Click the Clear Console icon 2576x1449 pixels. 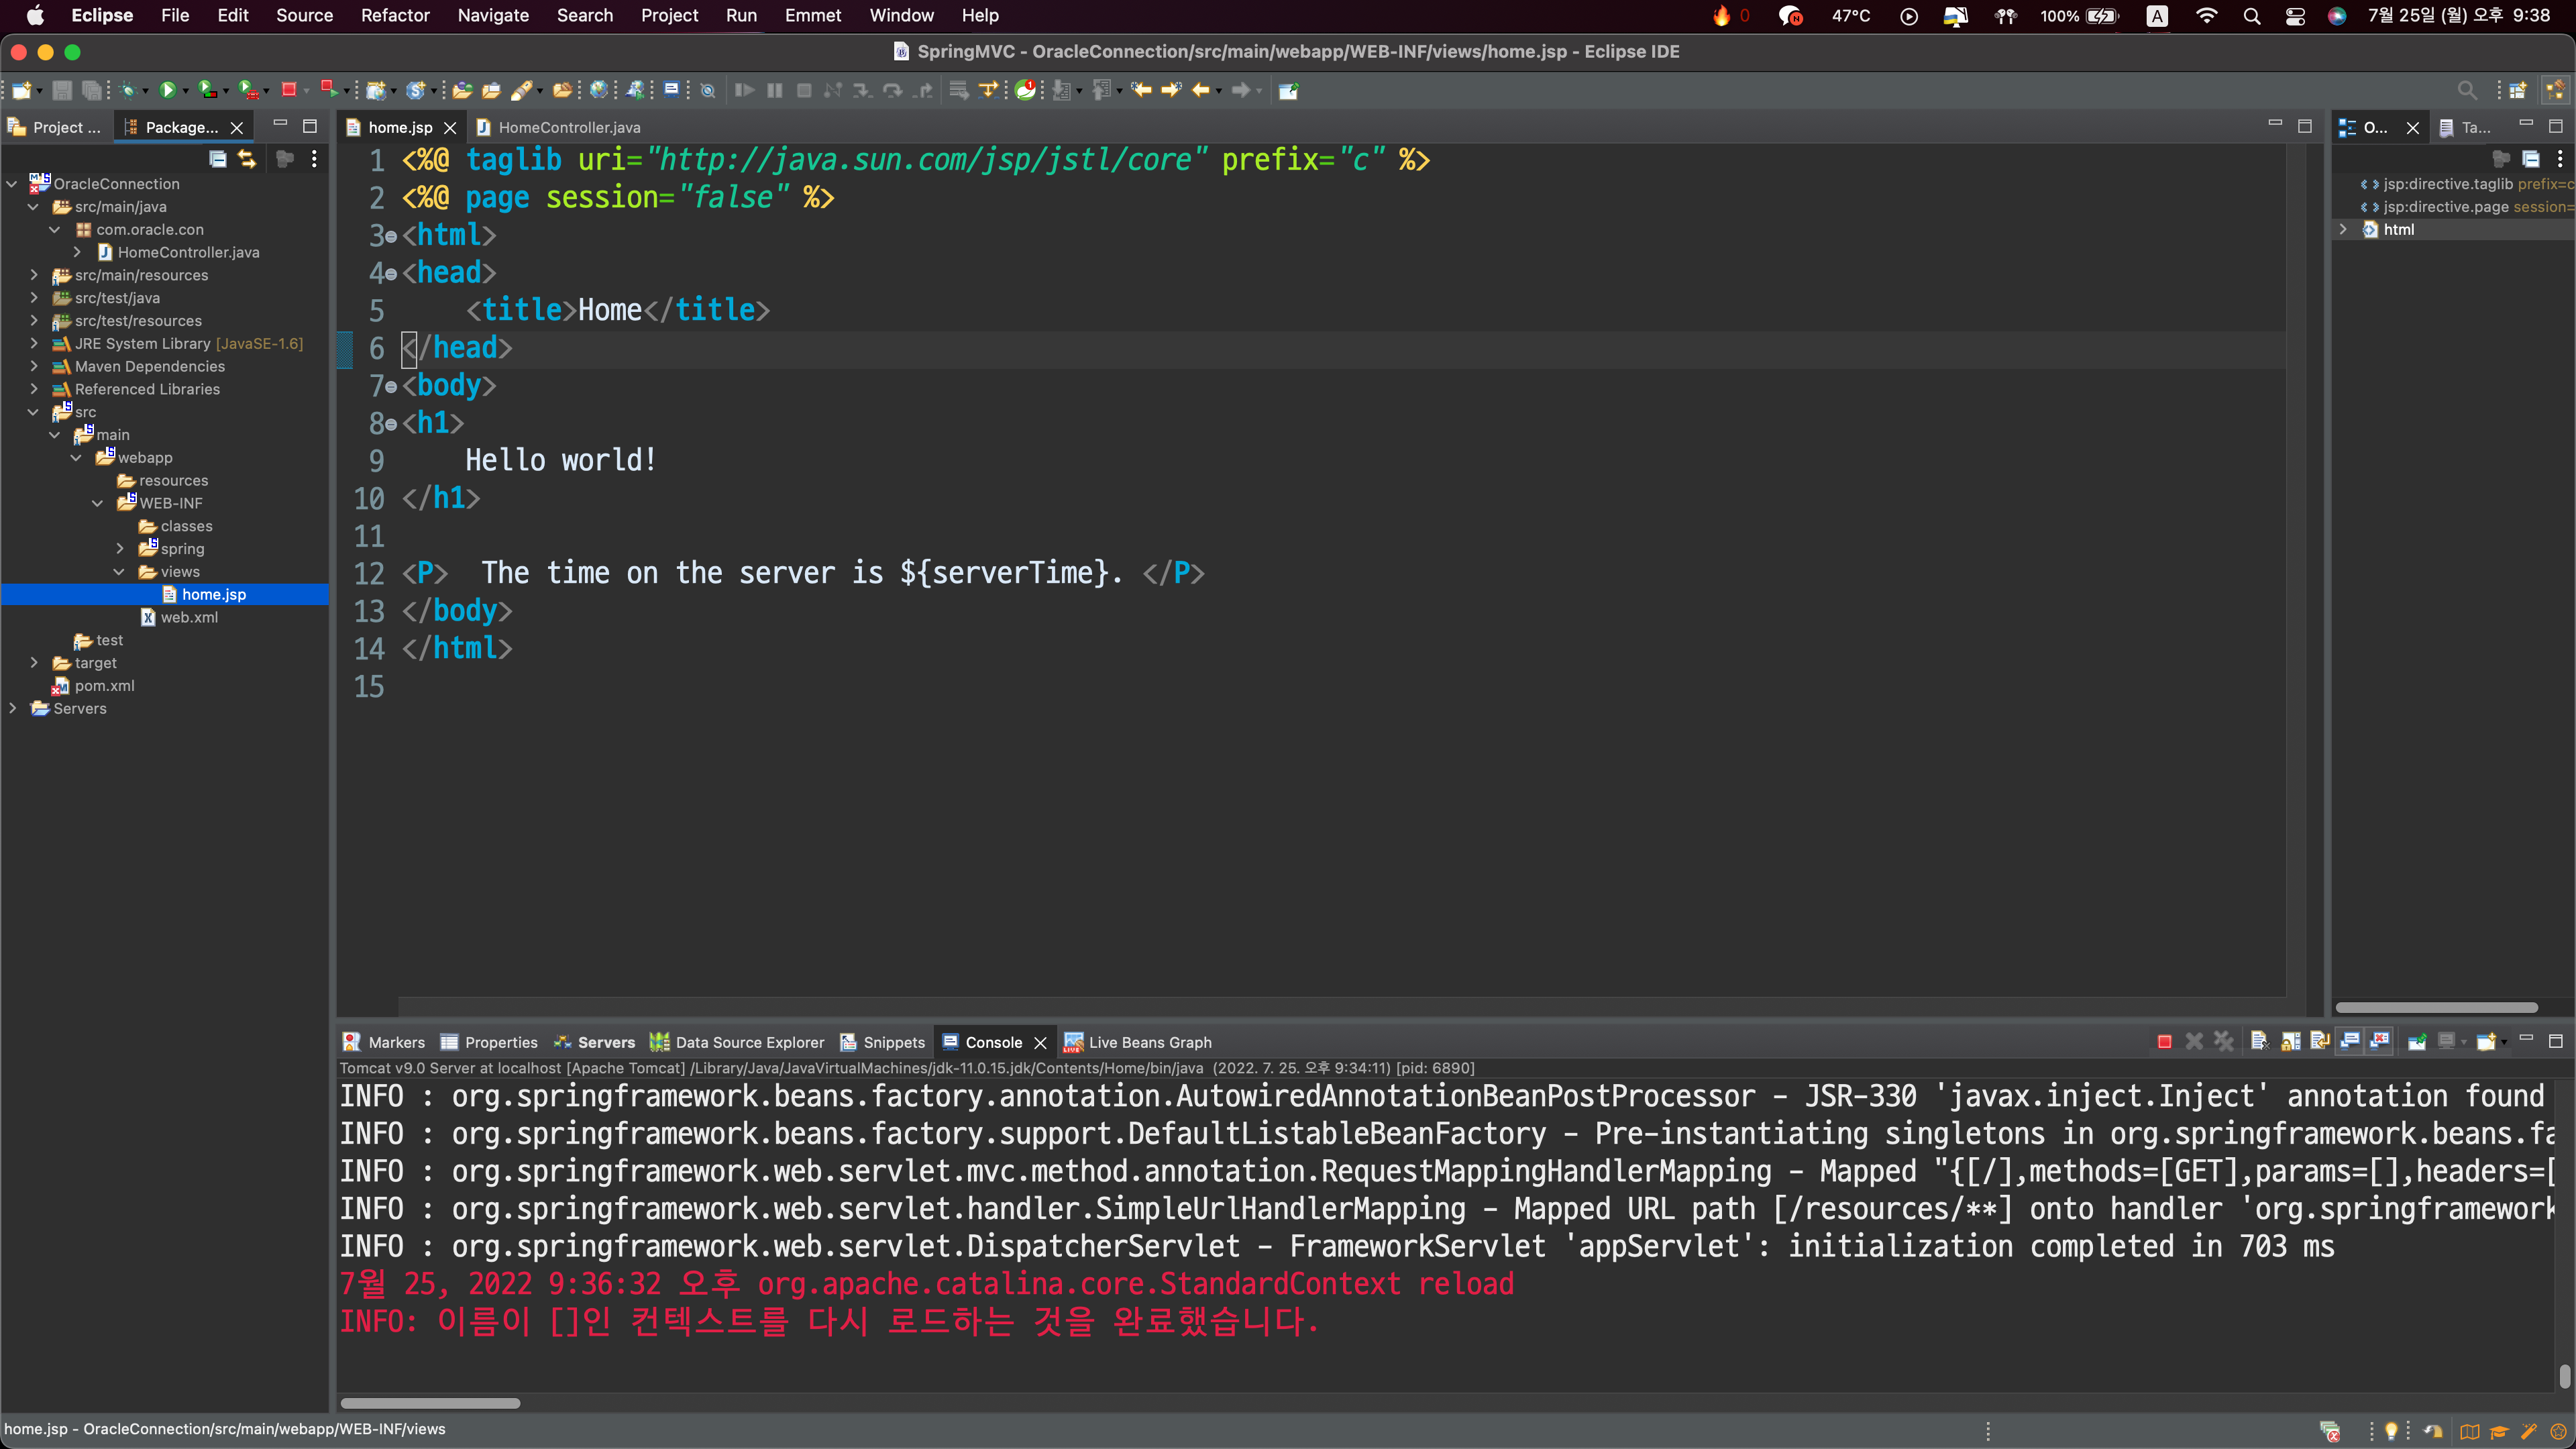(2259, 1042)
